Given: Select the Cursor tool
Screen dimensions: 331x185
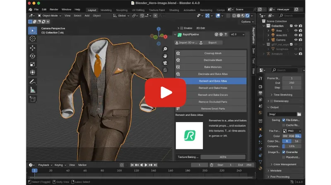Looking at the screenshot, I should coord(33,39).
